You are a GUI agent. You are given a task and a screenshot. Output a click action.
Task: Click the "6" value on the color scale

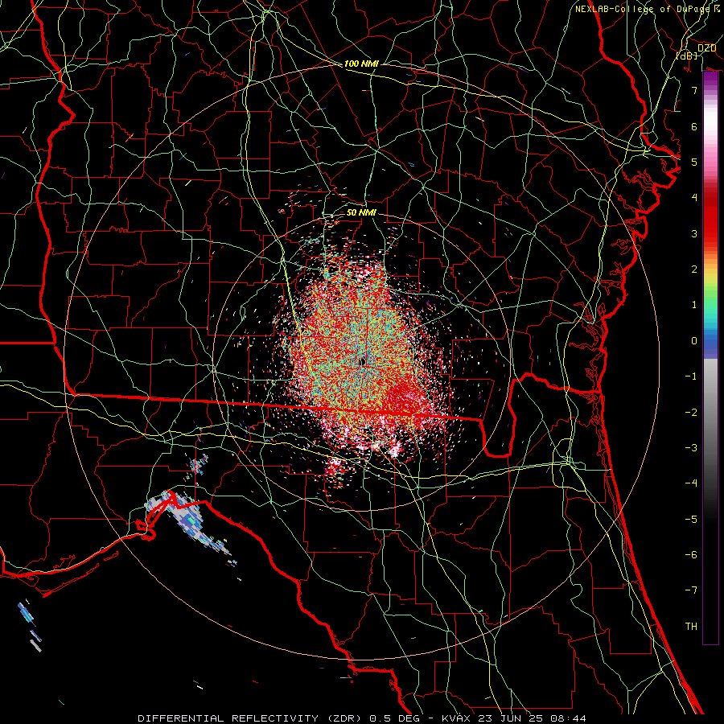pos(694,126)
